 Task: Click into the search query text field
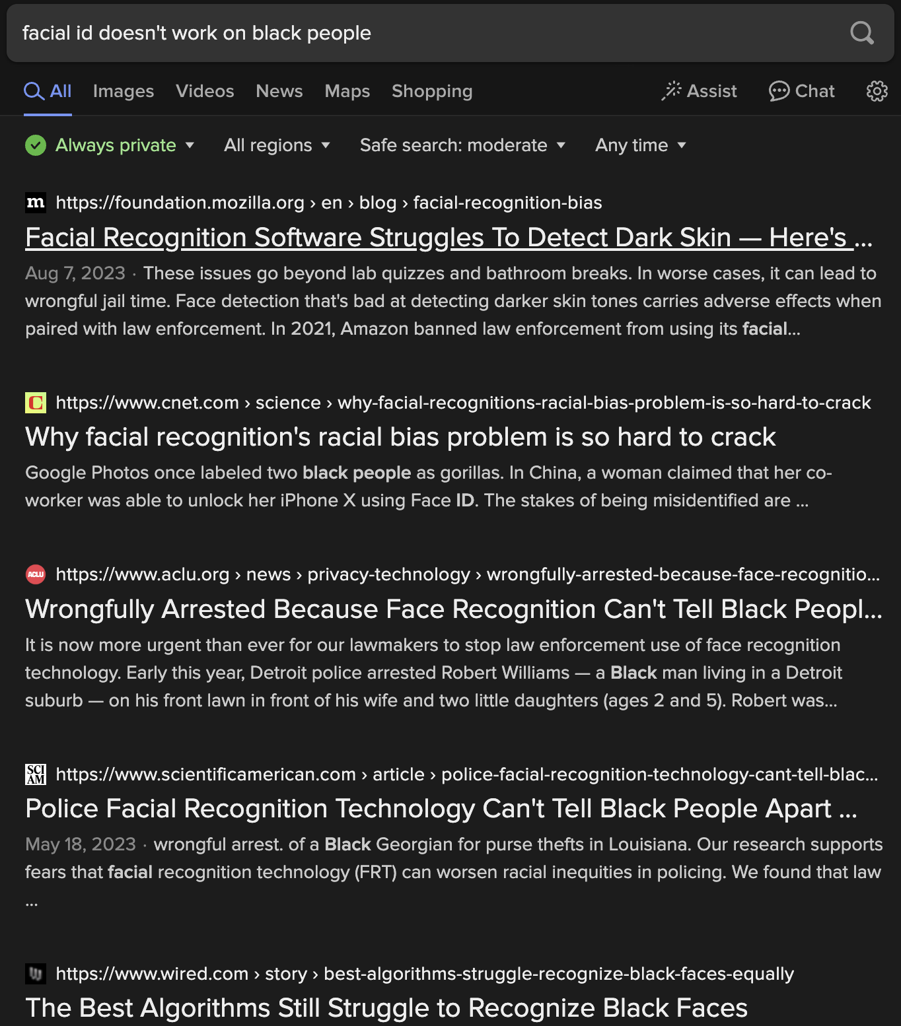click(396, 33)
